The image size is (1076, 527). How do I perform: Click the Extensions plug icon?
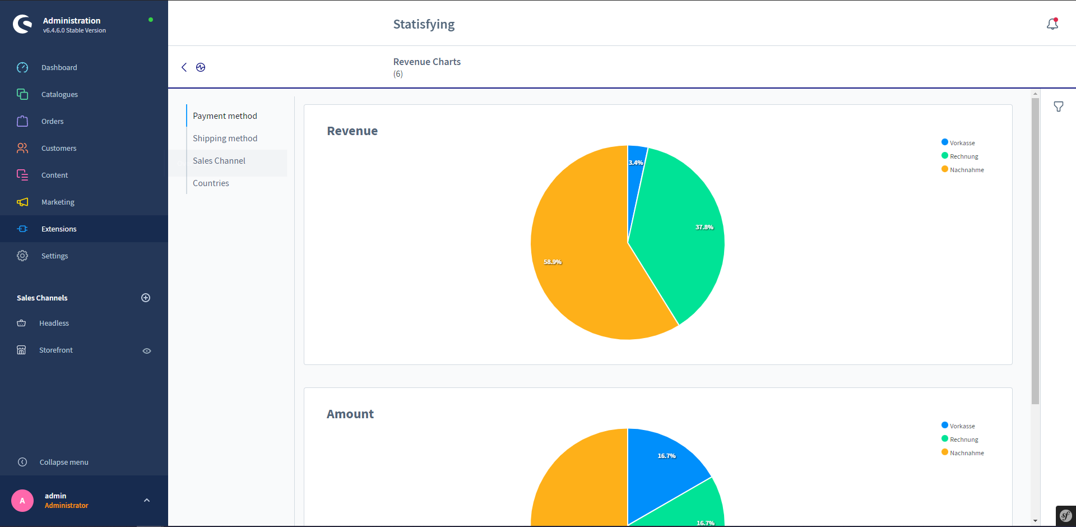point(22,229)
